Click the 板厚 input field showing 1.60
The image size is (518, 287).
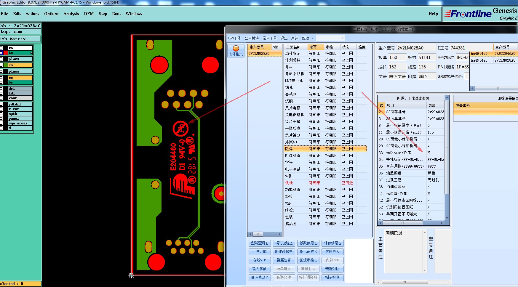pos(397,57)
